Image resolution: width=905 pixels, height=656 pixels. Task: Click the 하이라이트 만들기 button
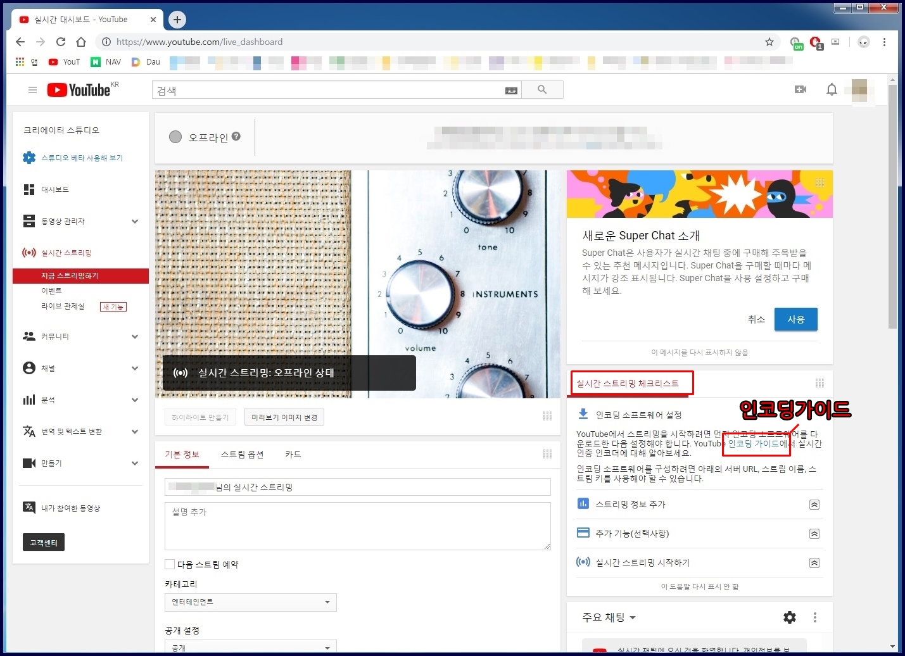click(200, 417)
